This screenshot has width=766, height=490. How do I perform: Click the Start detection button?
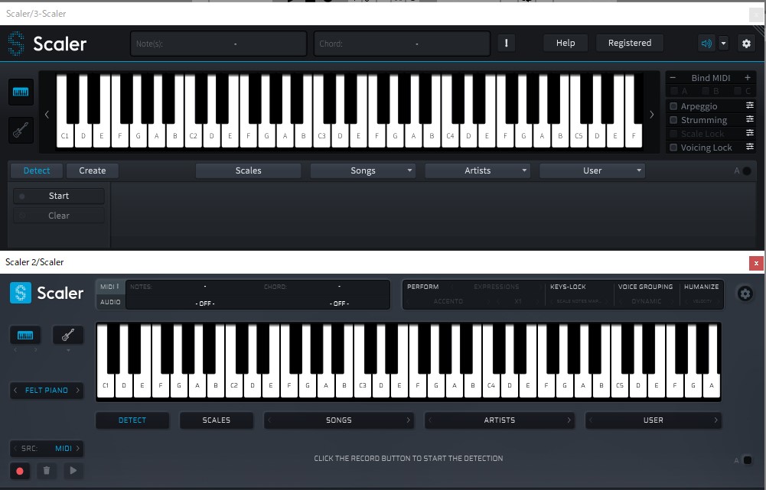click(59, 196)
